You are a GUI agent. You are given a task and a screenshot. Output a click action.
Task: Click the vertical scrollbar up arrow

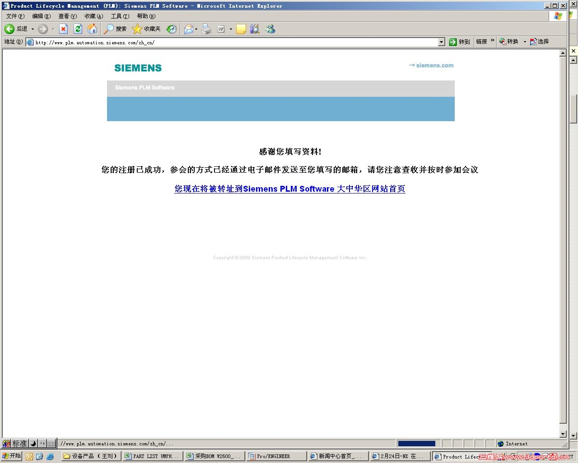[563, 53]
